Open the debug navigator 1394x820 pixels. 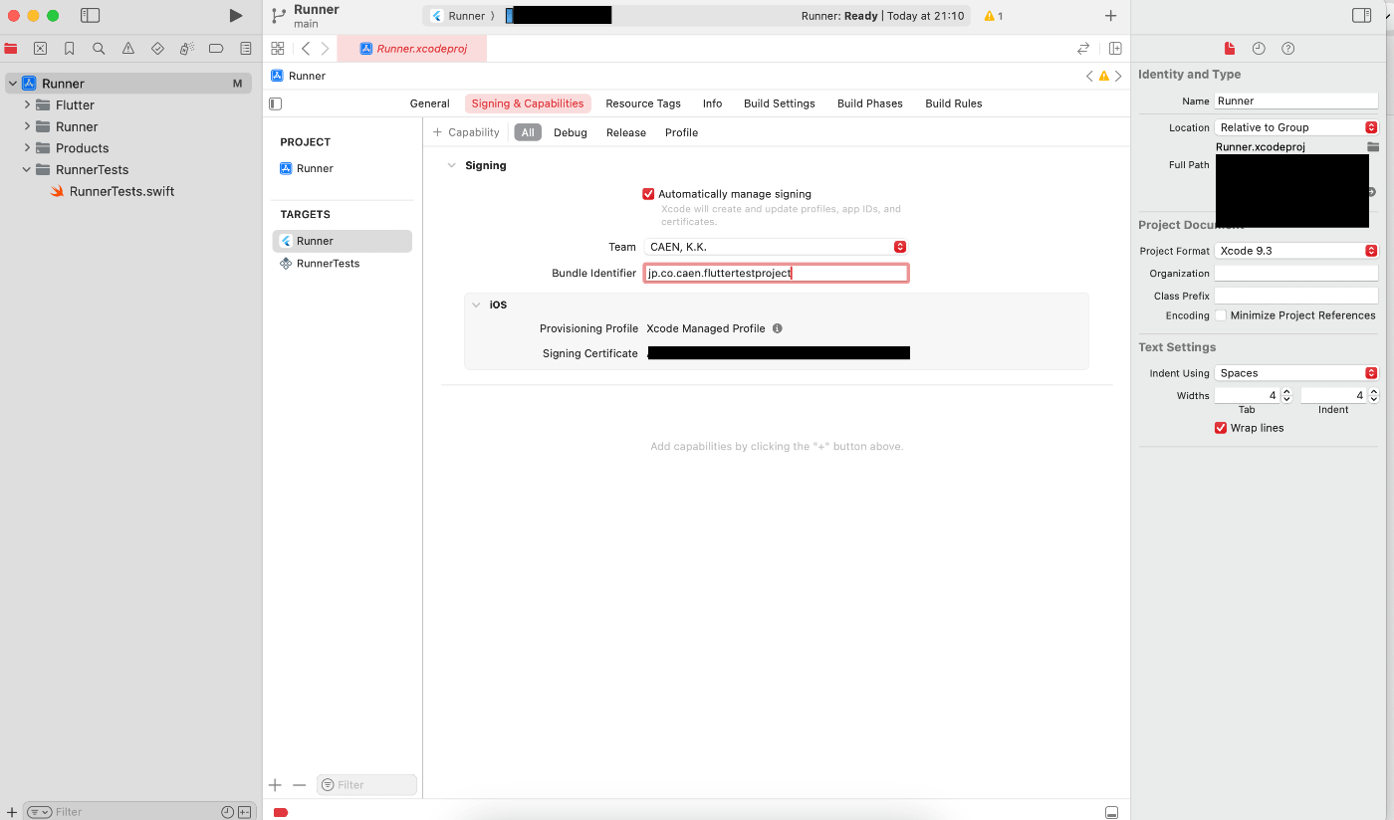(x=186, y=48)
